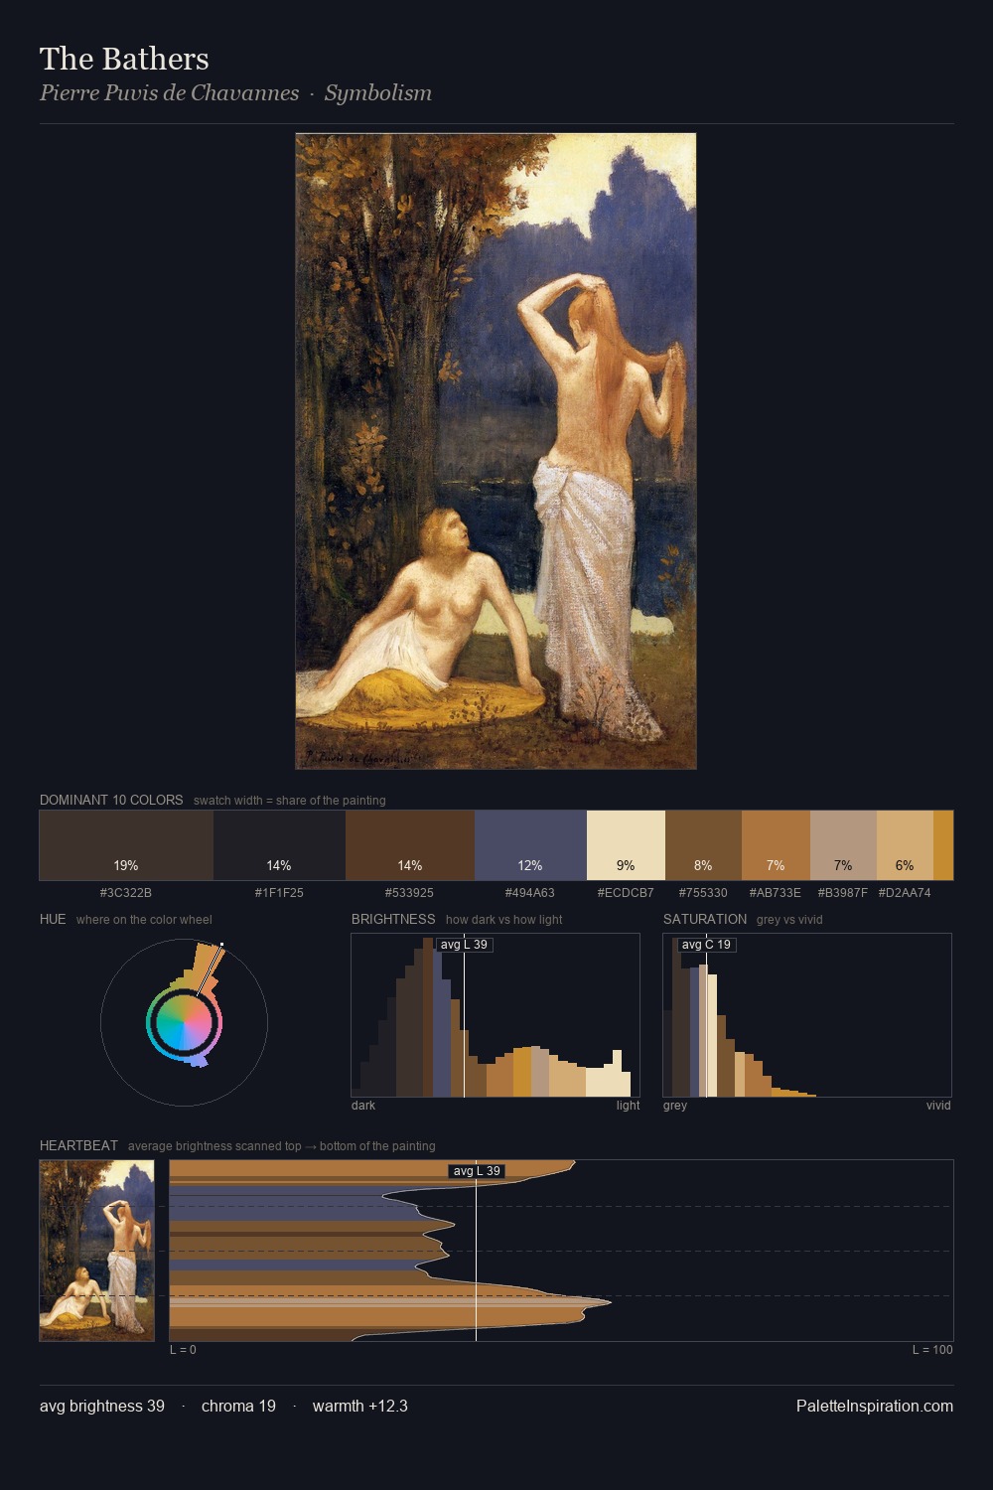Screen dimensions: 993x1490
Task: Click artist name Pierre Puvis de Chavannes
Action: [x=169, y=93]
